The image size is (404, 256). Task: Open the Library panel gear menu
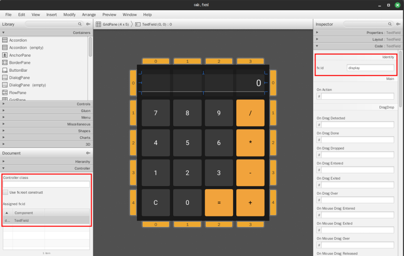88,24
